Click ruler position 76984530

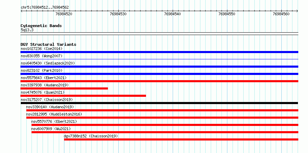click(x=118, y=14)
